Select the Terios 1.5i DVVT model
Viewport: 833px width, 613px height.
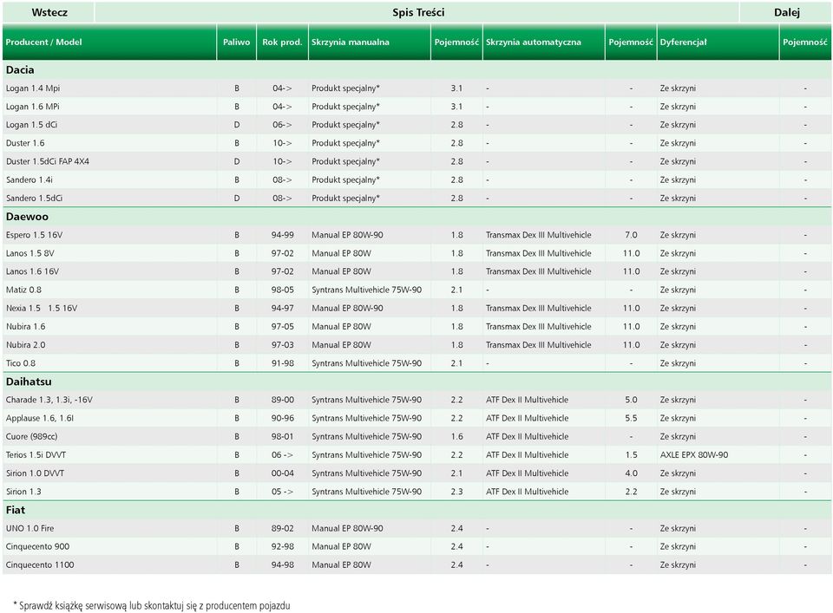click(36, 455)
